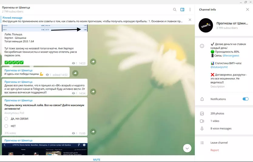
Task: Click the MUTE button at the bottom
Action: 97,160
